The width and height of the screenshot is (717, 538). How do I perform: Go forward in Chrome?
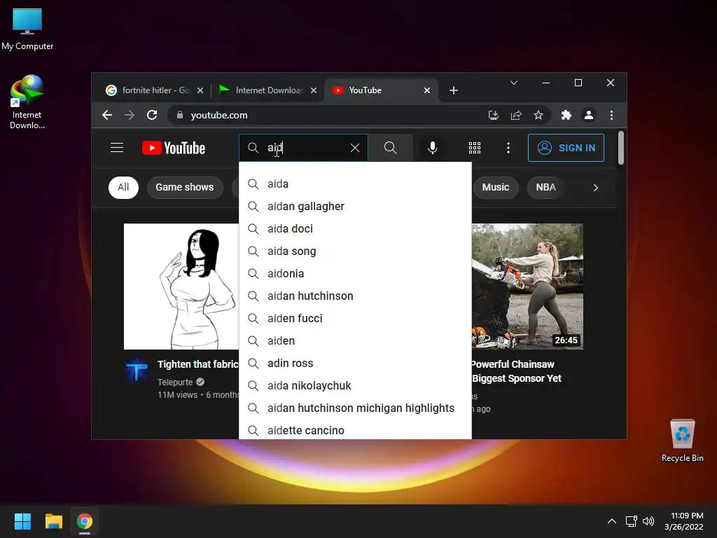coord(130,115)
